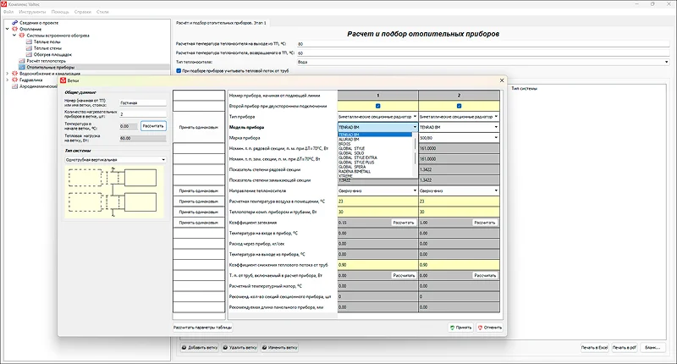Click the Расчёт теплопотерь chart icon
Screen dimensions: 677x364
pos(22,61)
